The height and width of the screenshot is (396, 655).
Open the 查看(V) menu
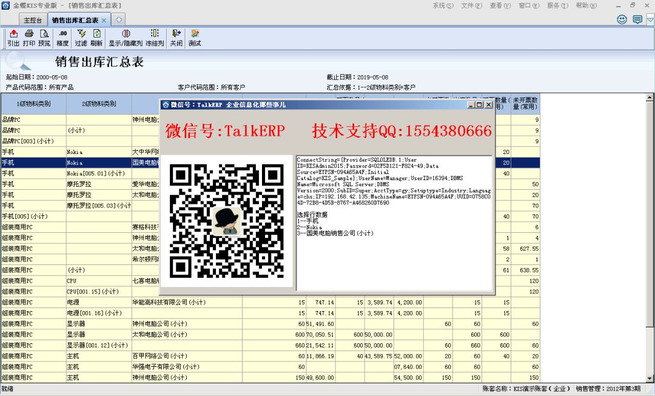pyautogui.click(x=500, y=5)
